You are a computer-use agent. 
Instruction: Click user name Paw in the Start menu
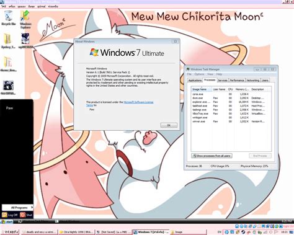click(9, 108)
